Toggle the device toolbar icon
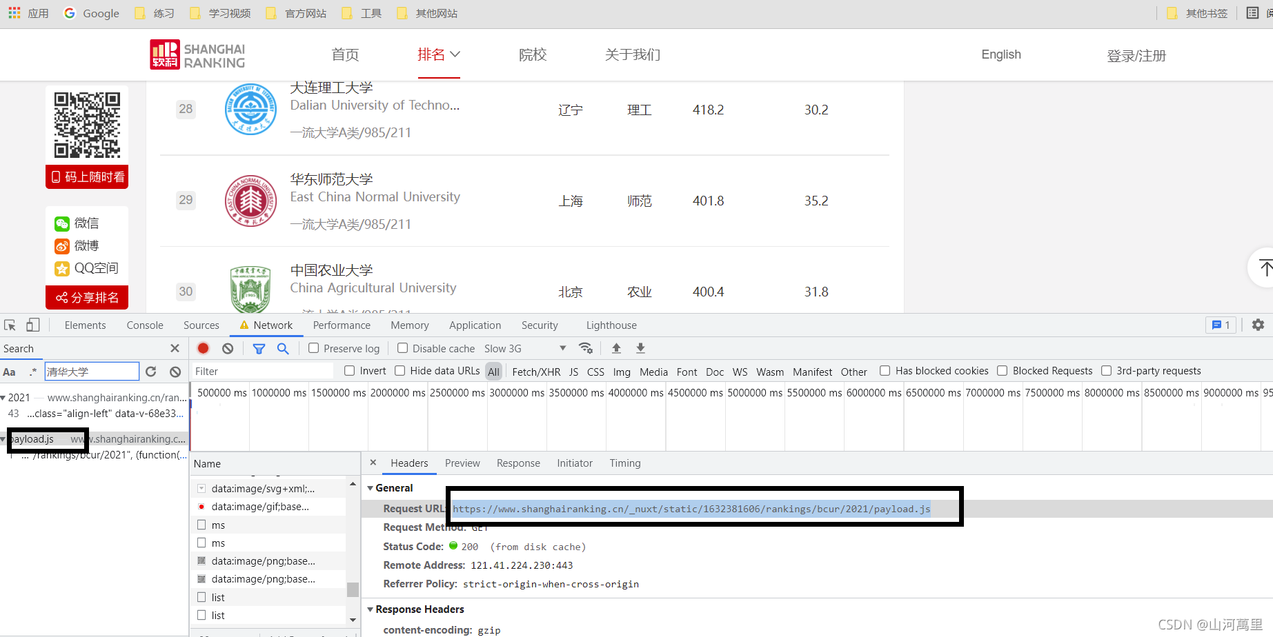 point(33,325)
